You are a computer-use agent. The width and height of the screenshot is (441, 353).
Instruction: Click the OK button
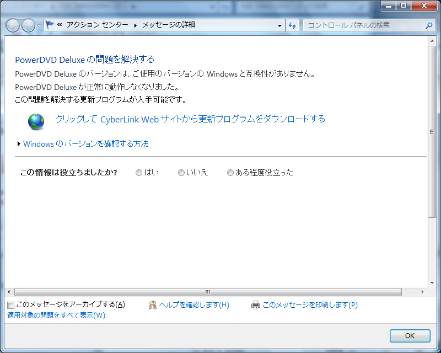[410, 335]
